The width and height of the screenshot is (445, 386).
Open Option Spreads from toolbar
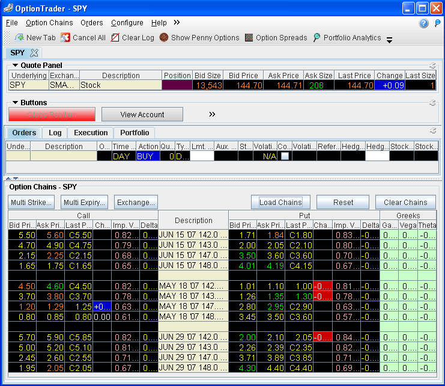249,38
